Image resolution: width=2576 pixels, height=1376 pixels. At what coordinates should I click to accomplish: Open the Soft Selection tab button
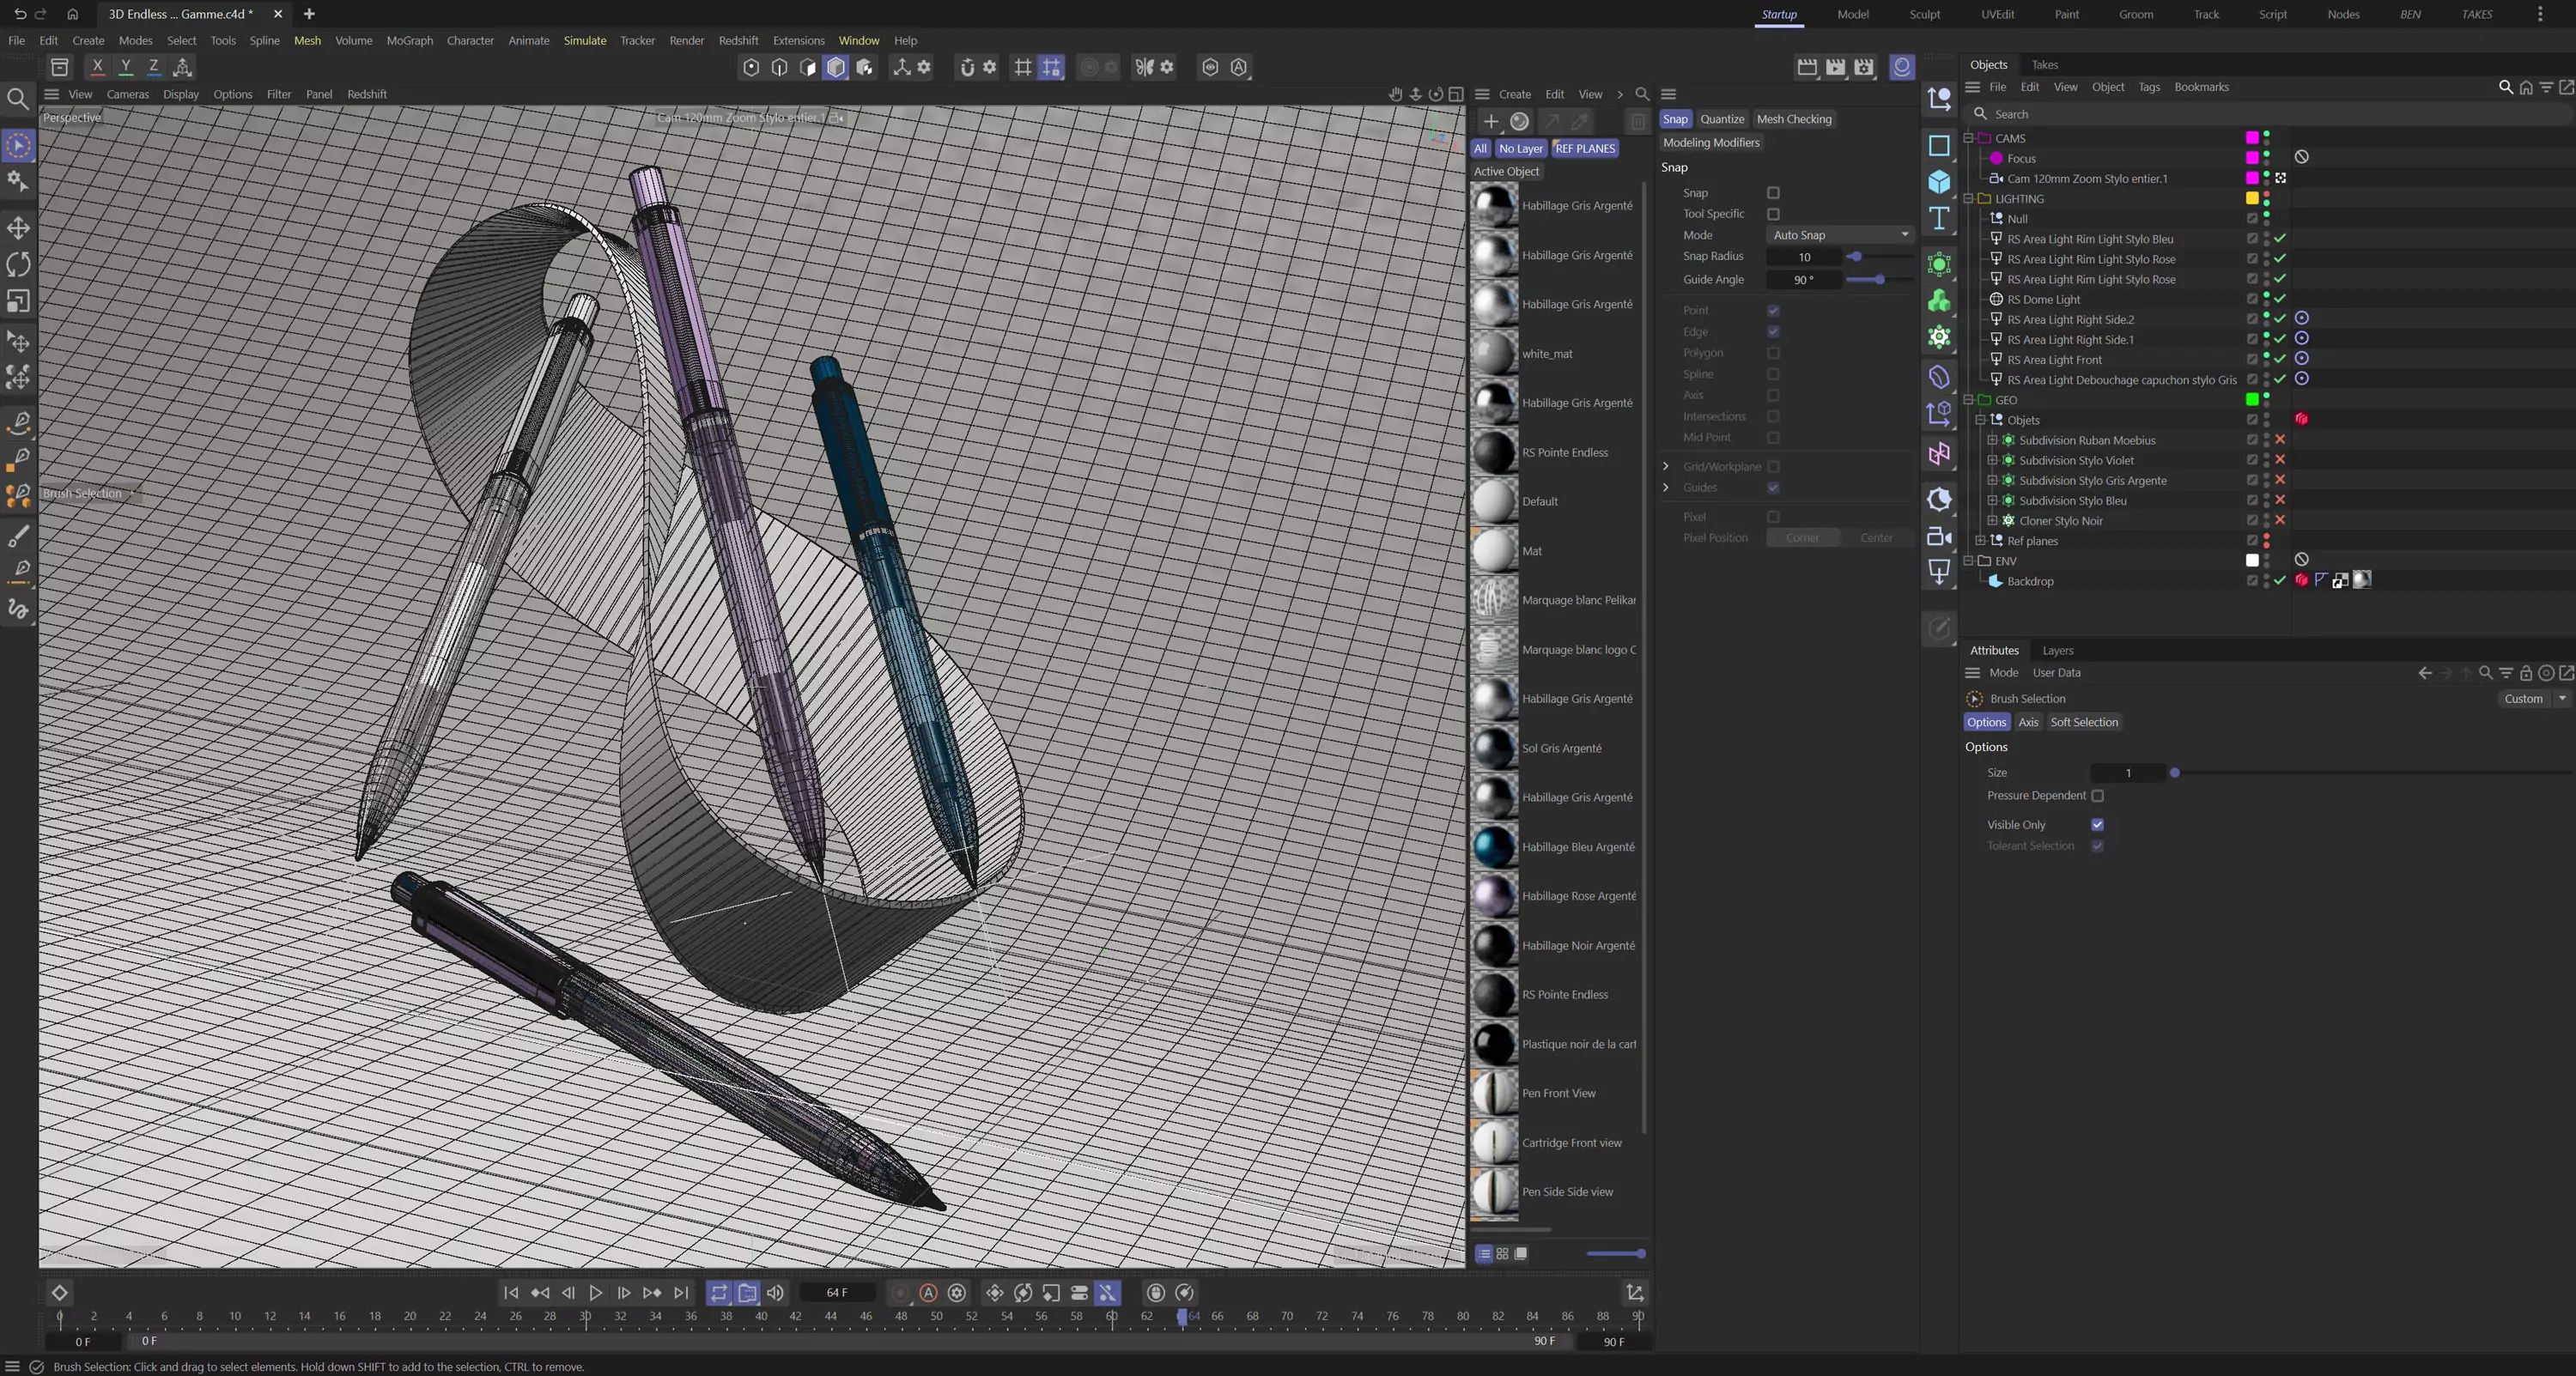click(x=2084, y=722)
